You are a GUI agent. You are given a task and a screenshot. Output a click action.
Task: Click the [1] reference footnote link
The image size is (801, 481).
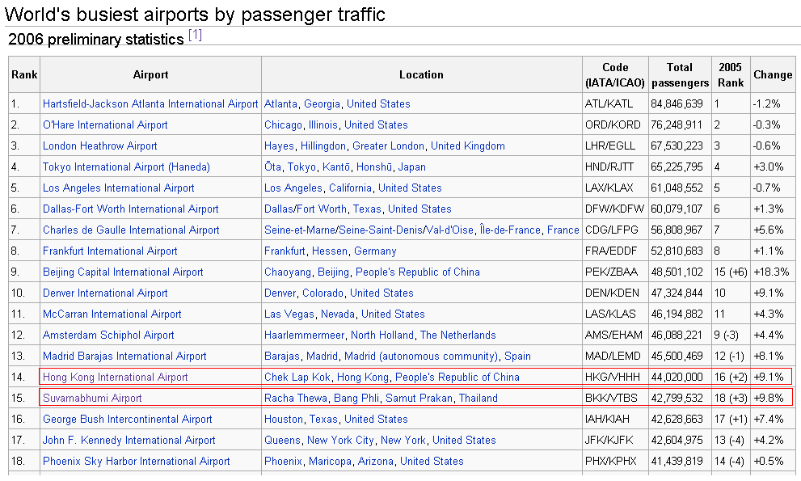coord(195,36)
